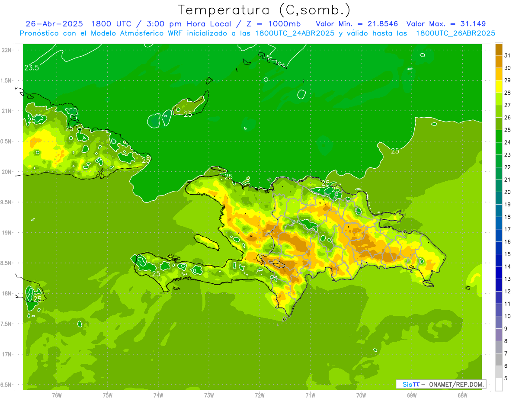Click color scale number '31'

508,55
